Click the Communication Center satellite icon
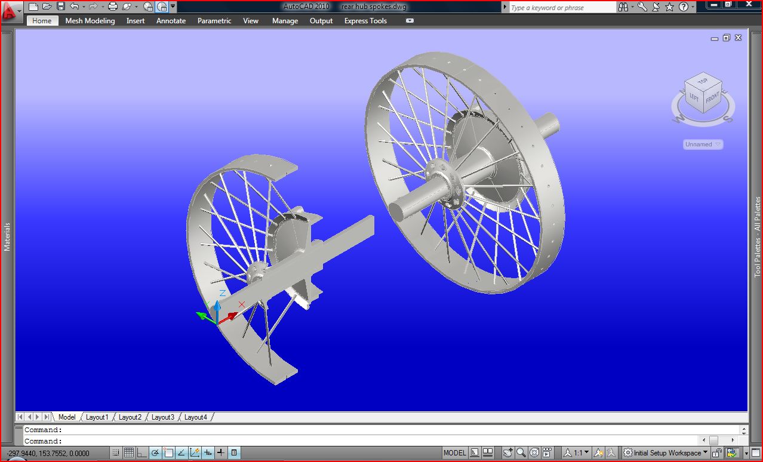The width and height of the screenshot is (763, 462). (656, 7)
